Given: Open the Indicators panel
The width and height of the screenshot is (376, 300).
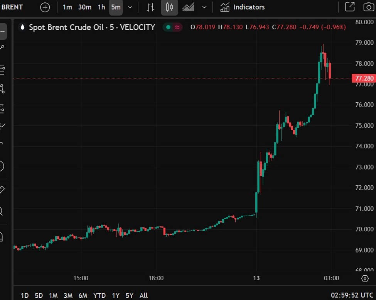Looking at the screenshot, I should [x=243, y=7].
